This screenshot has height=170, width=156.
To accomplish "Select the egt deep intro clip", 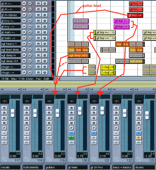I will click(x=79, y=55).
